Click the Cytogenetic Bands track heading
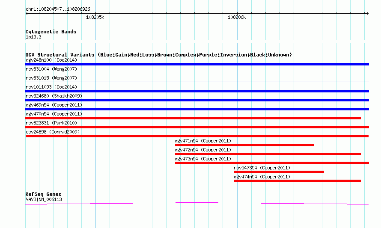 coord(51,32)
